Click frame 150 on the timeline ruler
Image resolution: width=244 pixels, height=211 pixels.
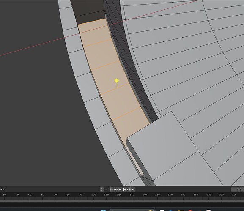point(157,195)
